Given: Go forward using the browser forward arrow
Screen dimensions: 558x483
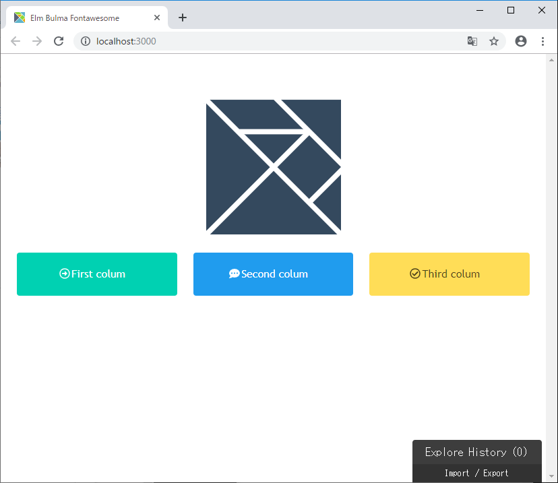Looking at the screenshot, I should click(x=37, y=41).
